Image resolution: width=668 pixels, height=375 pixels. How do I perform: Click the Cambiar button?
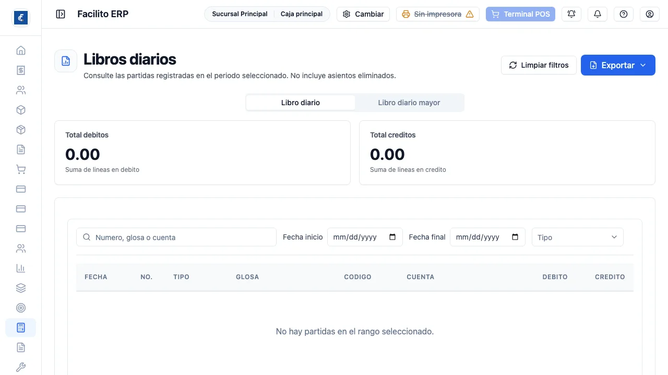click(364, 14)
